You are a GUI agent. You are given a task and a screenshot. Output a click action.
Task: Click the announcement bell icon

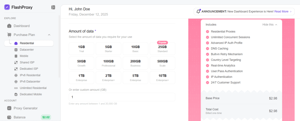click(198, 11)
